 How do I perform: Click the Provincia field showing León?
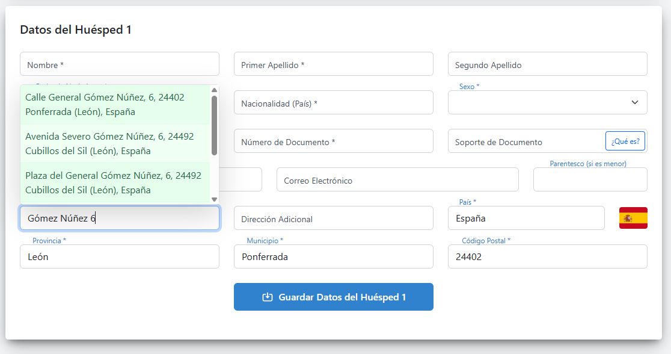click(x=119, y=256)
